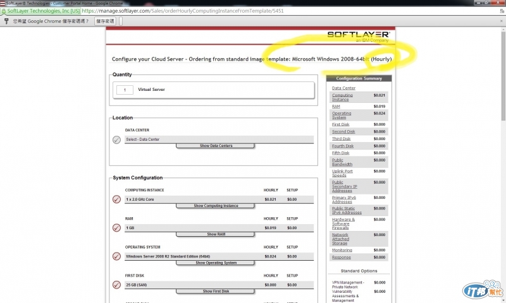Open Operating System link in summary
This screenshot has height=303, width=506.
click(342, 116)
